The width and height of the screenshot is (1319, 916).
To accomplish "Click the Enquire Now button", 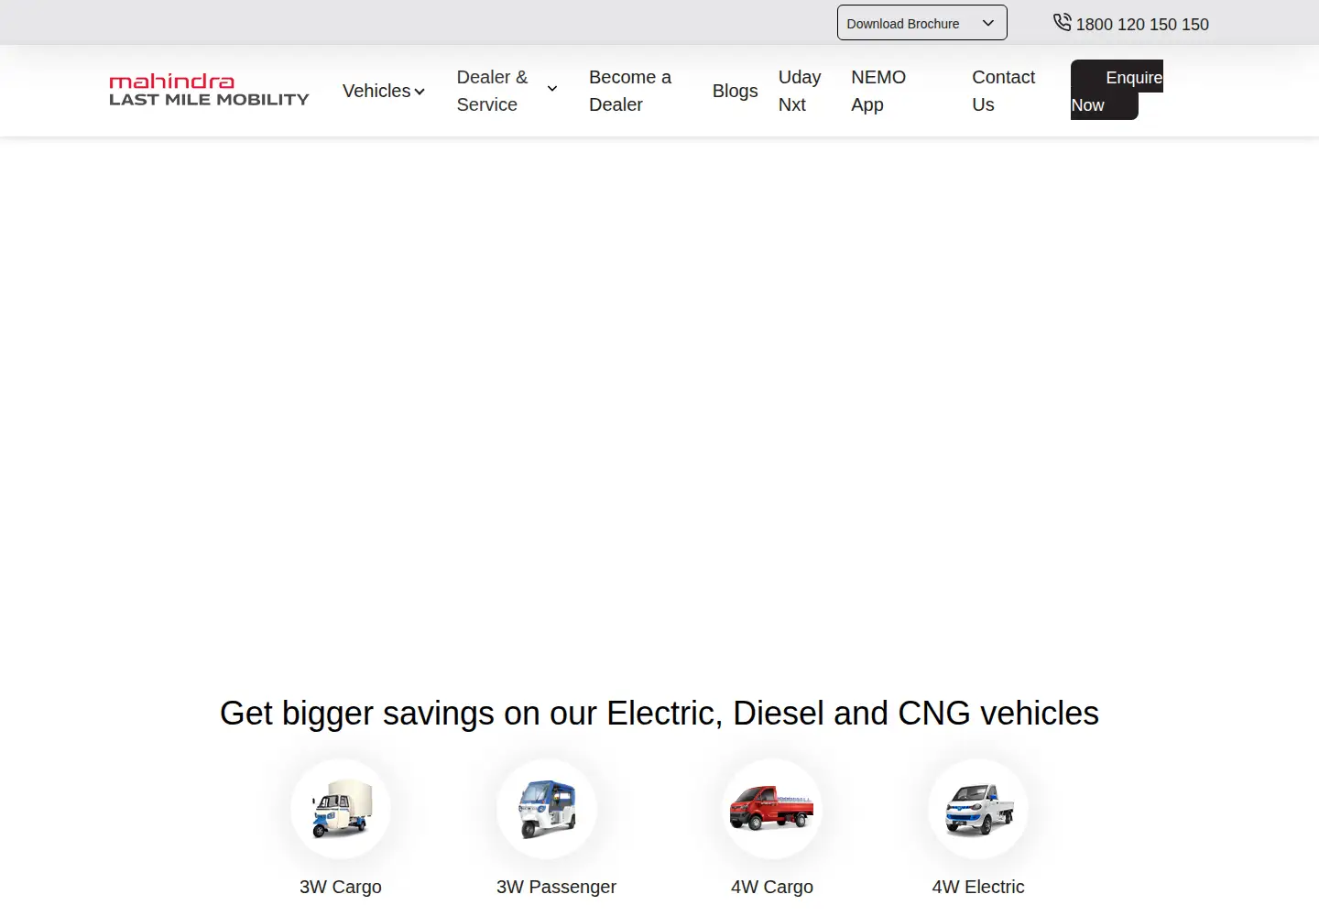I will coord(1117,91).
